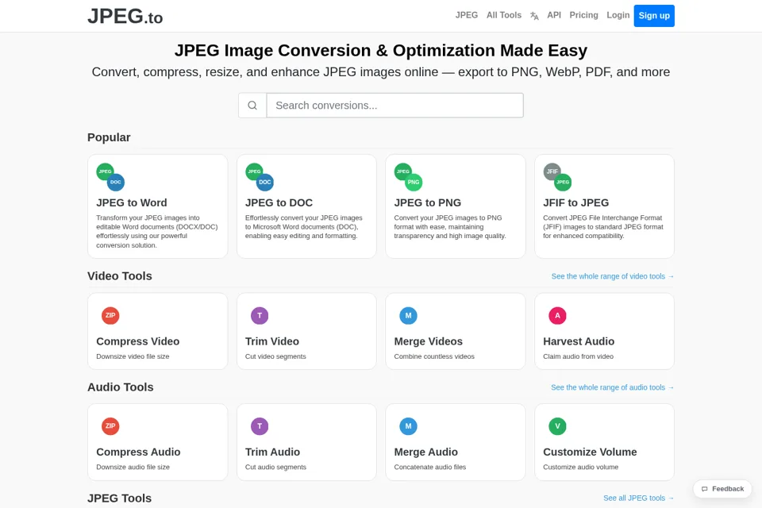762x508 pixels.
Task: Open the Merge Videos title
Action: click(428, 341)
